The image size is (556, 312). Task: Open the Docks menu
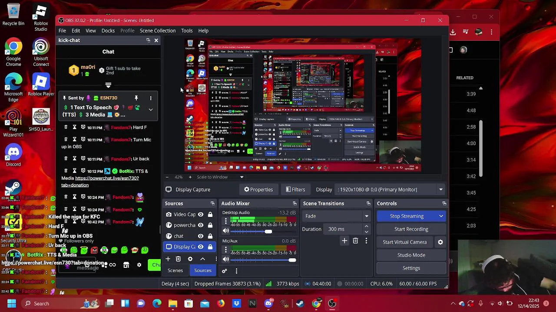(x=108, y=31)
